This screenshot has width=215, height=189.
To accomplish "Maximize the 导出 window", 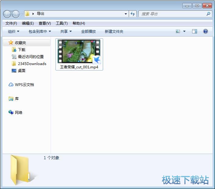I will [x=197, y=6].
